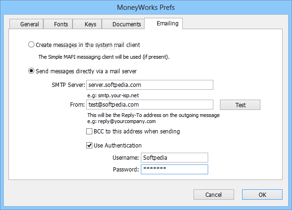Viewport: 292px width, 210px height.
Task: Click the SMTP Server input field
Action: (x=150, y=85)
